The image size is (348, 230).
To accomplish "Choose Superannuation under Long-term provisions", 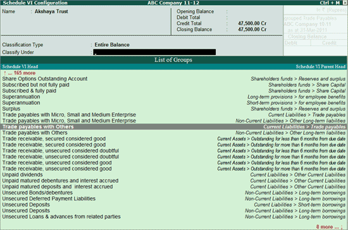I will tap(174, 97).
